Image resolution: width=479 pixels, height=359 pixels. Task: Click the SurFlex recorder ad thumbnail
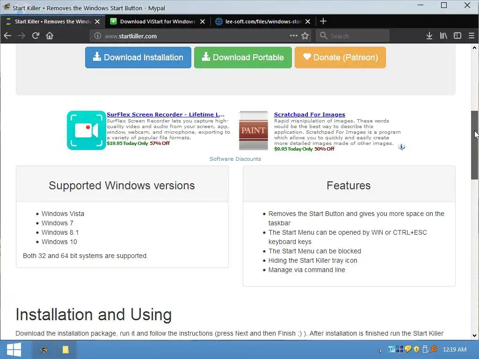[87, 130]
